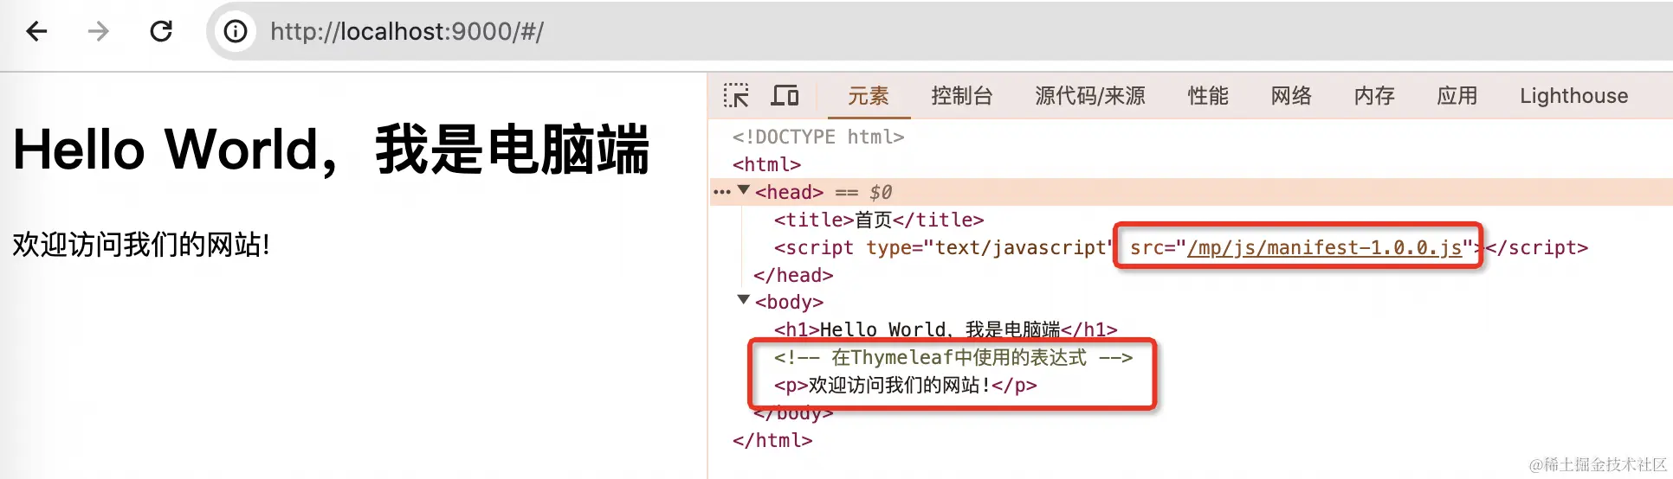Open the 控制台 tab

point(962,96)
